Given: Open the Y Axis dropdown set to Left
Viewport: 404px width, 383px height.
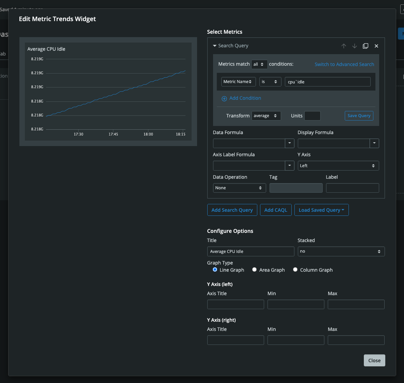Looking at the screenshot, I should pyautogui.click(x=338, y=165).
